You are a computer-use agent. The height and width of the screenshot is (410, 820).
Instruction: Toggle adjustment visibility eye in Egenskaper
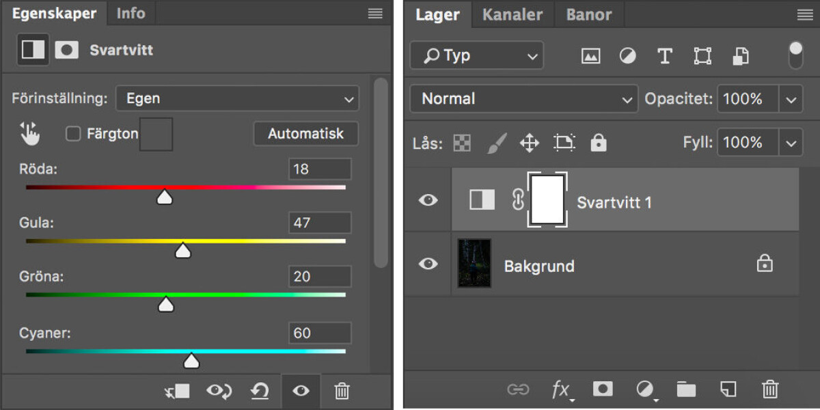[301, 392]
